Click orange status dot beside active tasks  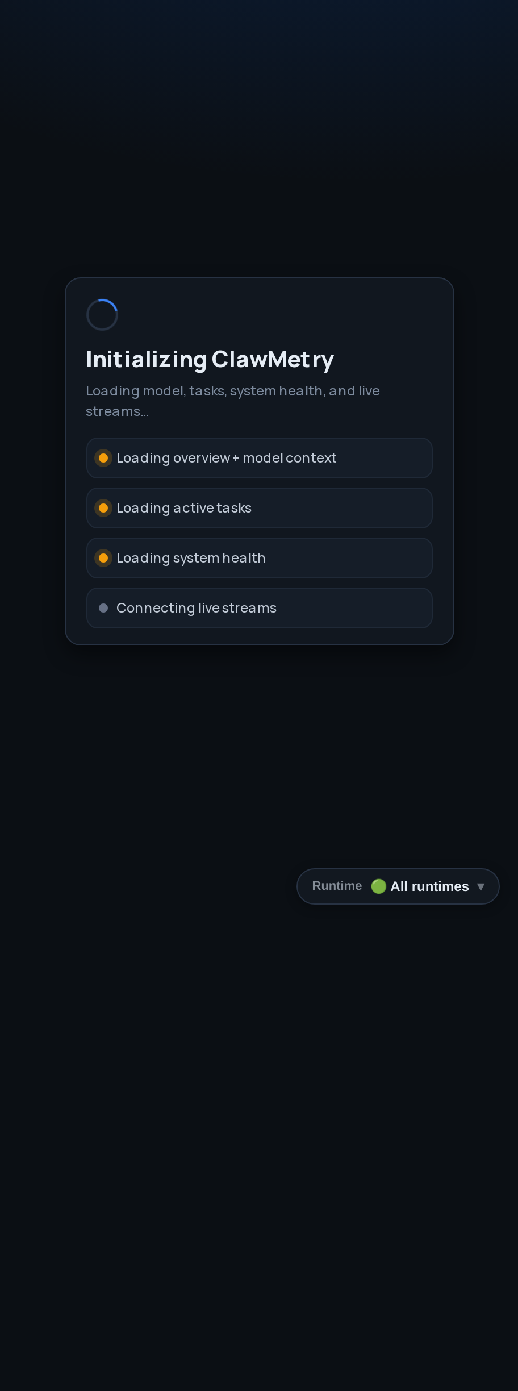pyautogui.click(x=103, y=508)
